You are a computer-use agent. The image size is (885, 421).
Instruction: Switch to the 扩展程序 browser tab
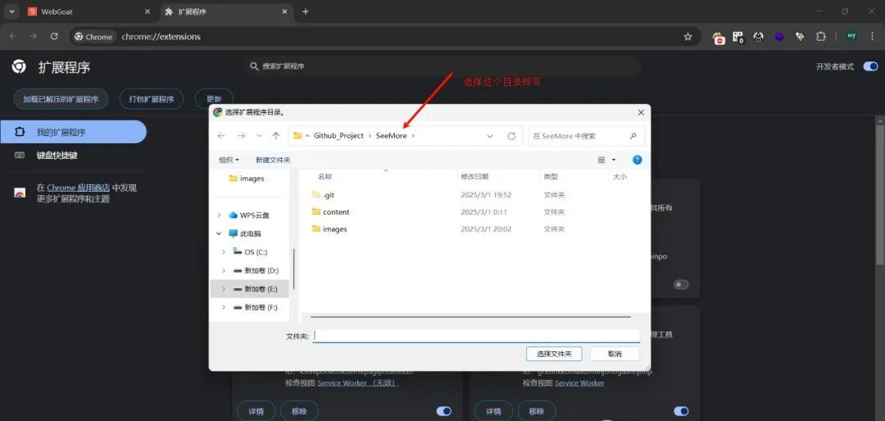[228, 11]
